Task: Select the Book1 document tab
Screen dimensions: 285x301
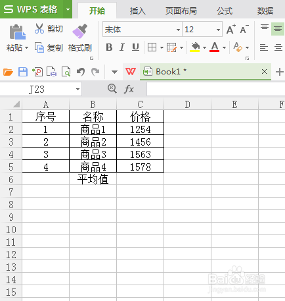Action: click(206, 72)
